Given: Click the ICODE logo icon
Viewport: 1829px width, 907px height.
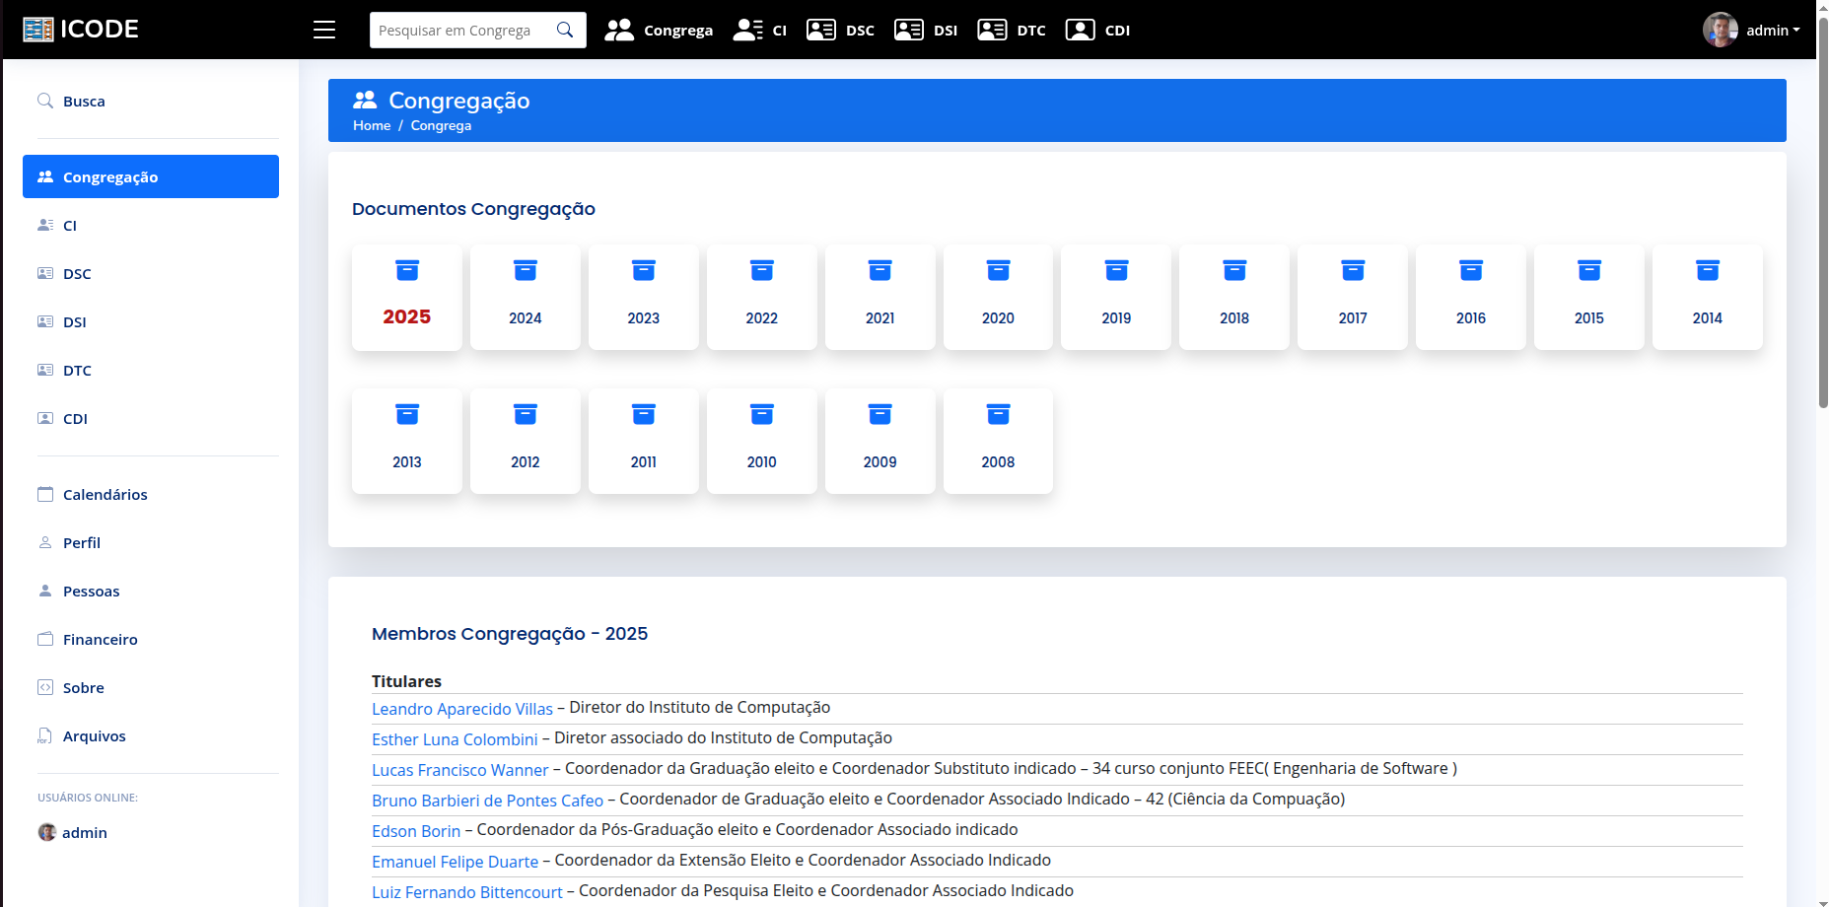Looking at the screenshot, I should click(38, 30).
